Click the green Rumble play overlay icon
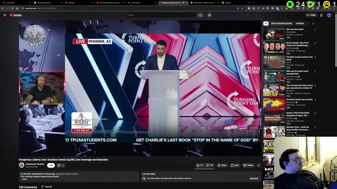337x189 pixels. pos(311,4)
